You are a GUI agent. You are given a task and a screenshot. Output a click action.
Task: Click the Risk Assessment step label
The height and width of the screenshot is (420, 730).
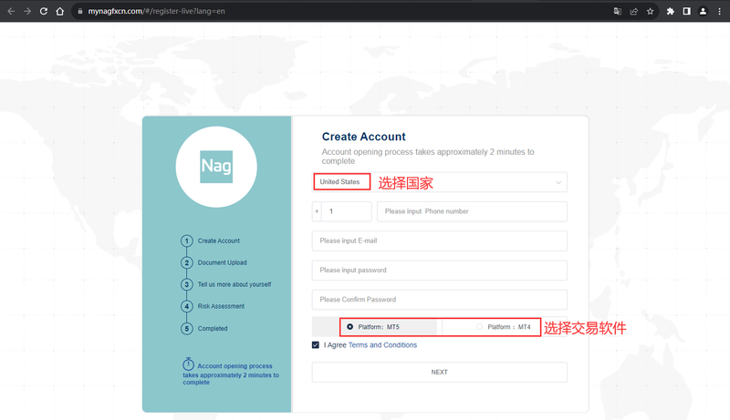[221, 306]
